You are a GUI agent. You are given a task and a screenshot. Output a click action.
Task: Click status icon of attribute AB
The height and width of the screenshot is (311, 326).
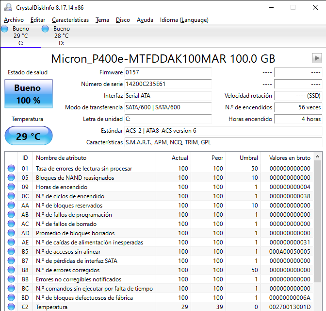pos(11,215)
